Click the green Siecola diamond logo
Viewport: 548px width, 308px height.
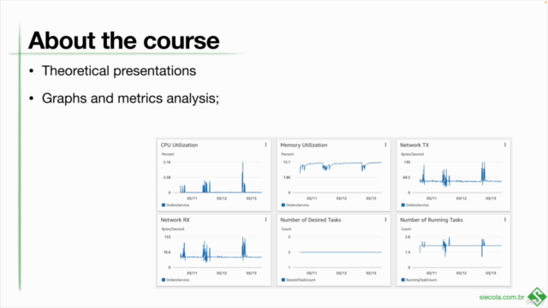pos(537,297)
